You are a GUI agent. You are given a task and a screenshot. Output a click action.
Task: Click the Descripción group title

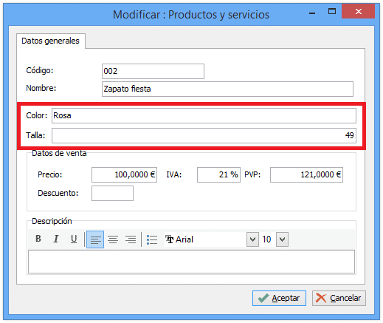pos(52,221)
